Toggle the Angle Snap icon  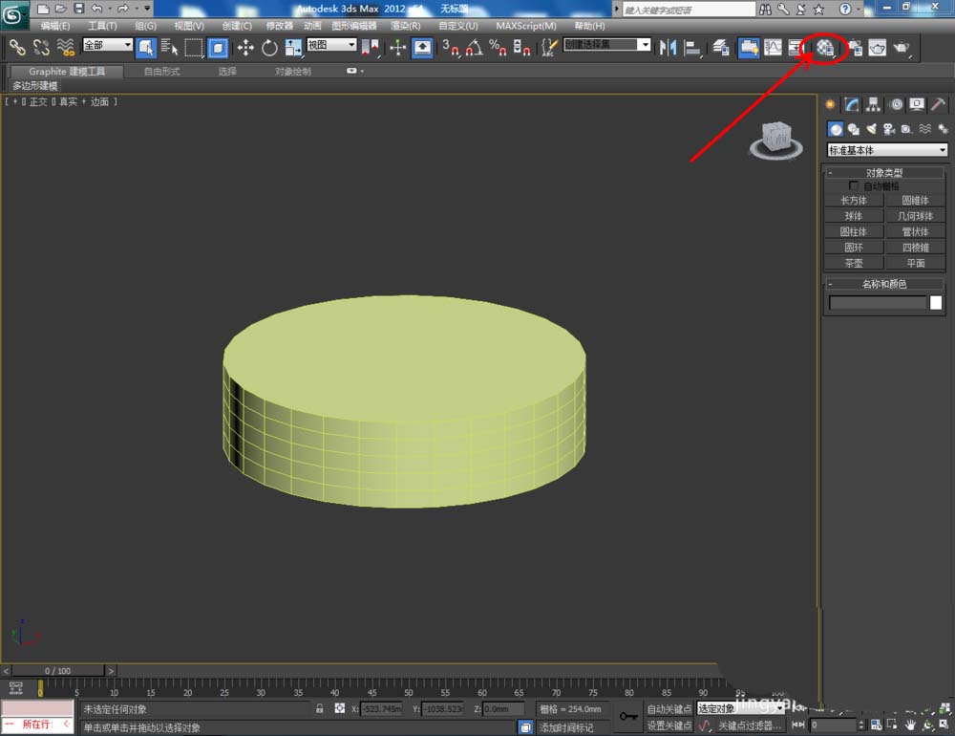click(x=475, y=48)
